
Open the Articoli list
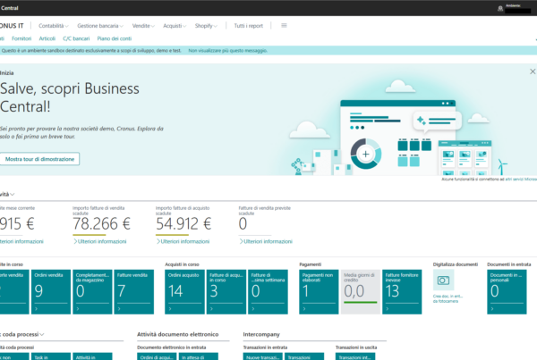[47, 38]
